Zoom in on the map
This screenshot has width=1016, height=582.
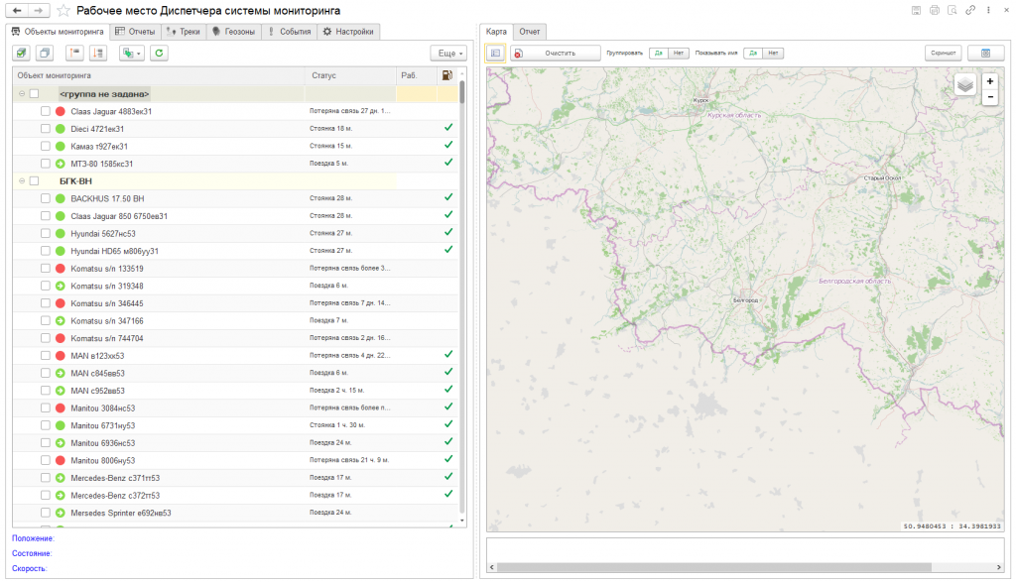(990, 80)
